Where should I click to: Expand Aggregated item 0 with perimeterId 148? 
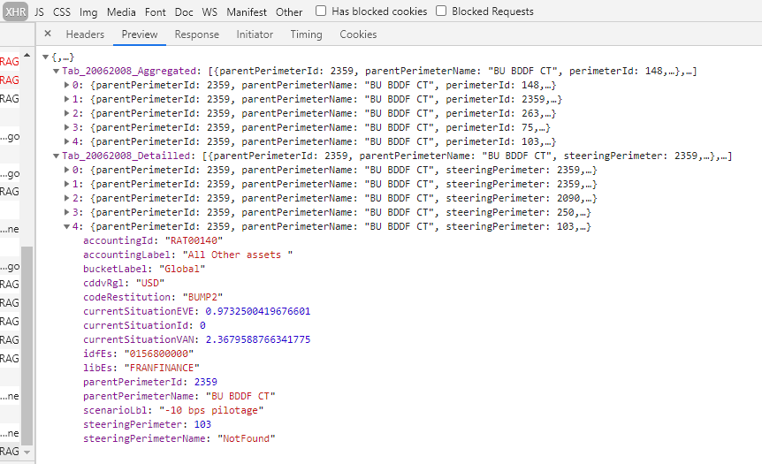66,85
